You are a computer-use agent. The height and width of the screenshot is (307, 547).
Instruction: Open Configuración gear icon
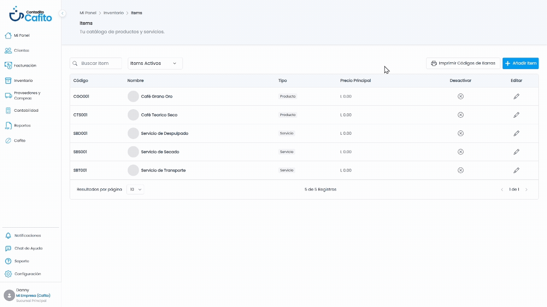8,274
